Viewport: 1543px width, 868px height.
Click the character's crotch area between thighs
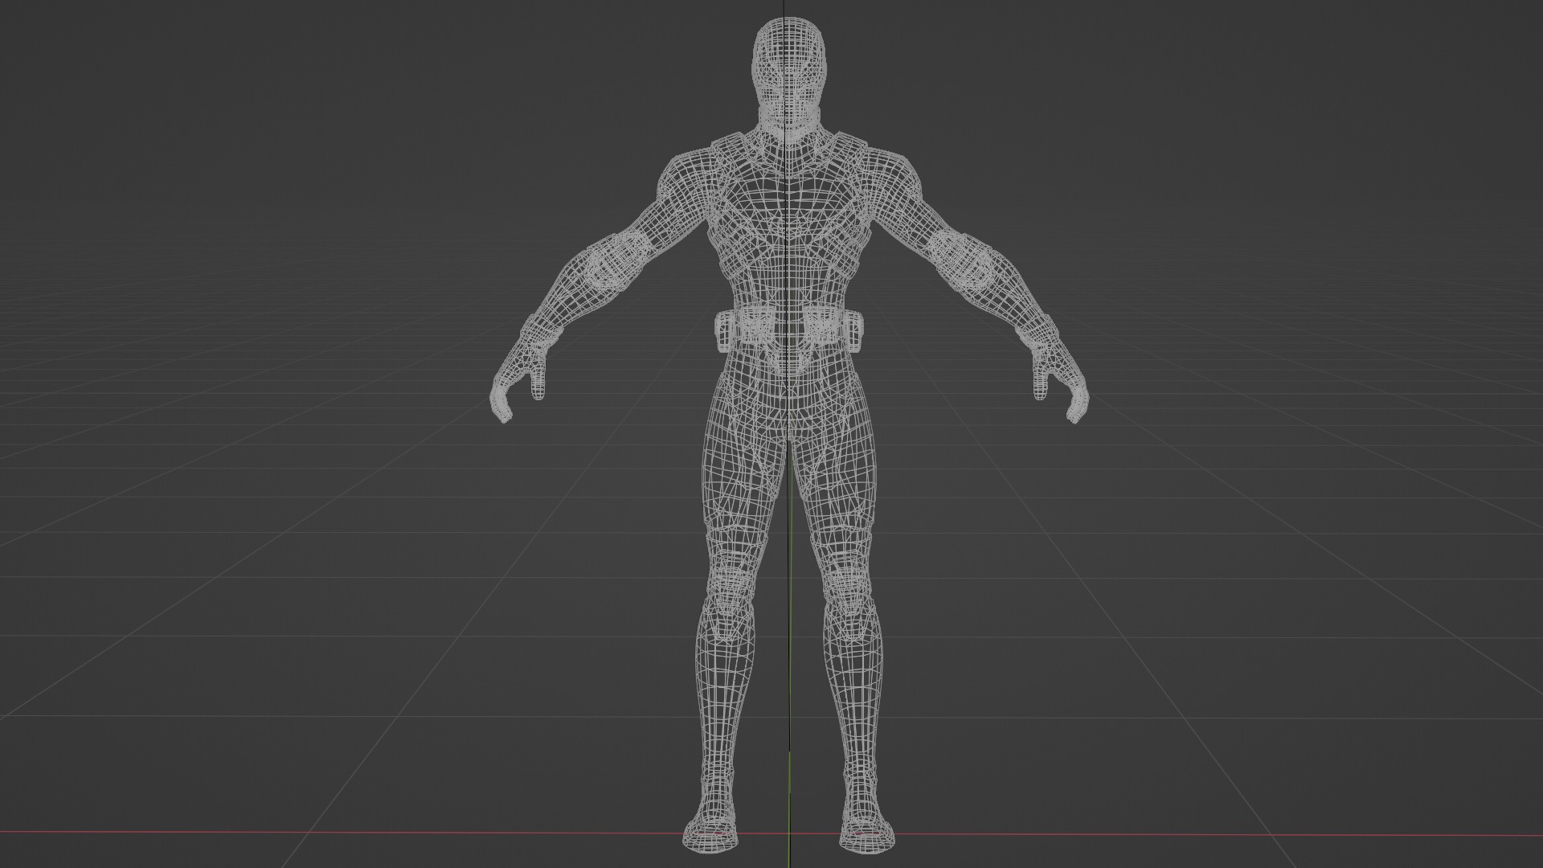[x=789, y=420]
